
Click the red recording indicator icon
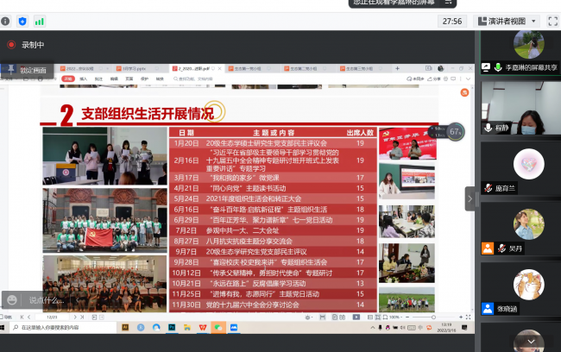pyautogui.click(x=11, y=45)
